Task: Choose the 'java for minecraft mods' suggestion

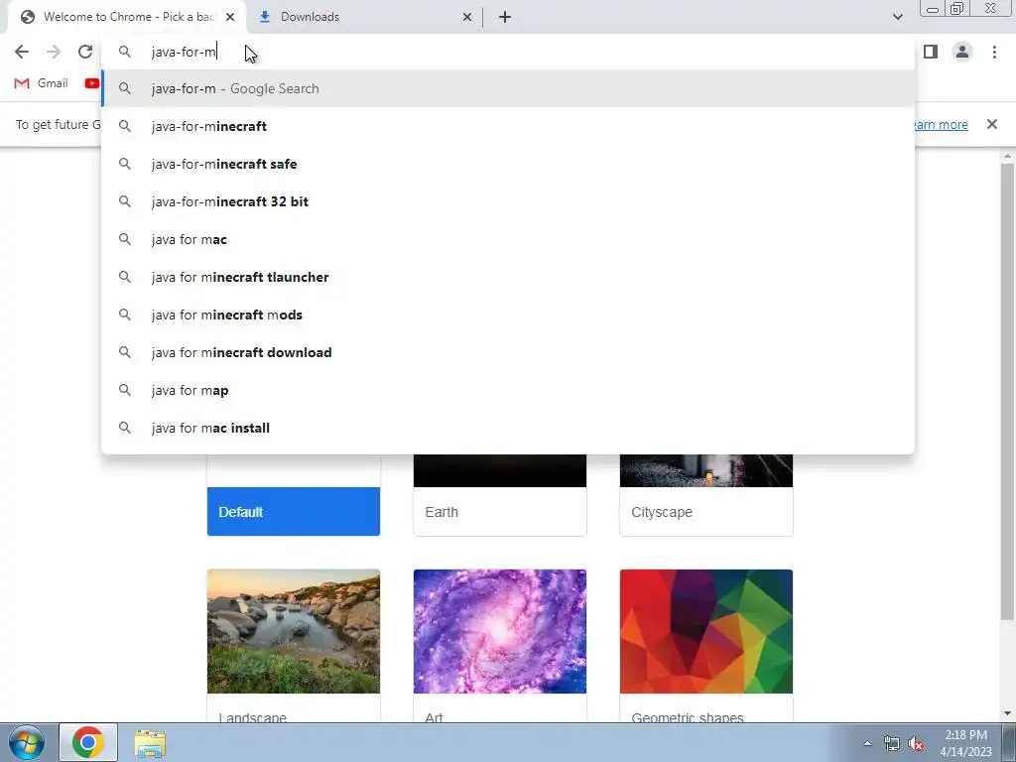Action: click(508, 315)
